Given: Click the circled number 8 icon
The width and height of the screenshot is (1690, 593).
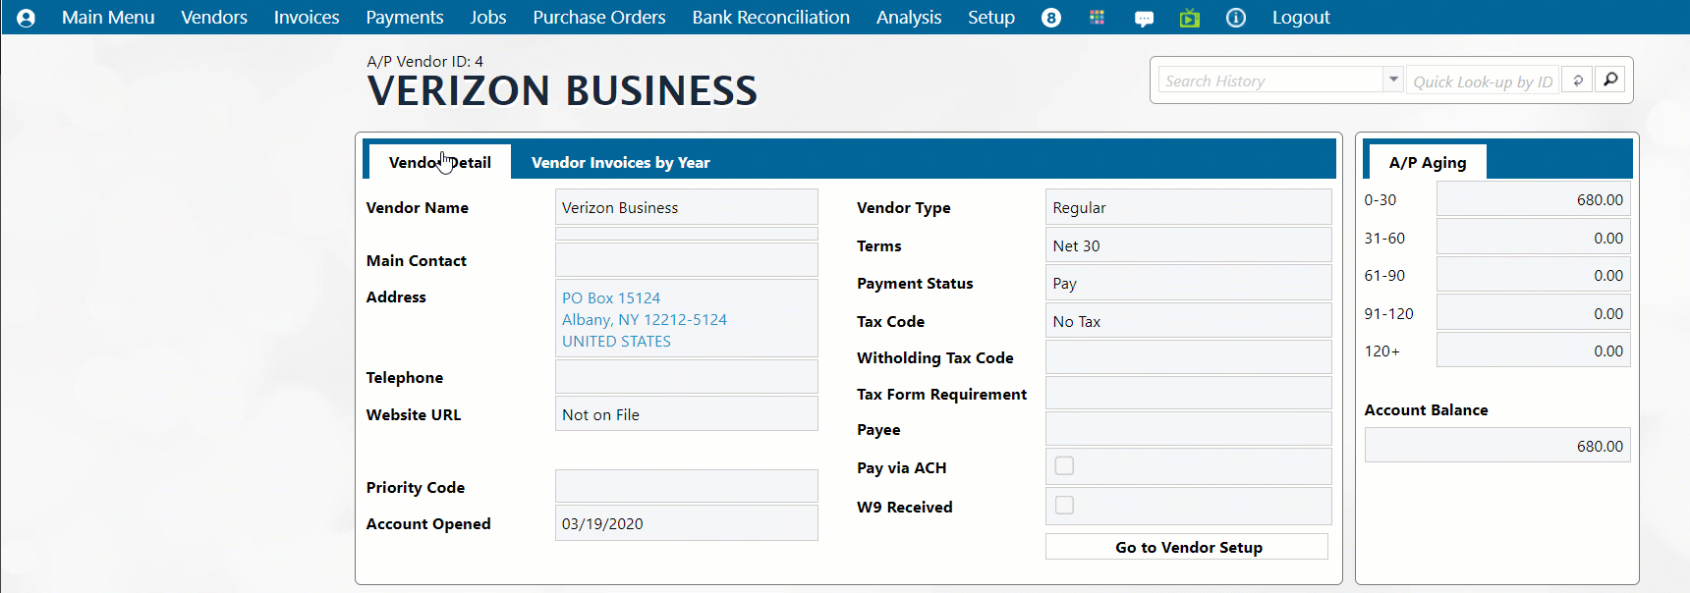Looking at the screenshot, I should pos(1051,18).
